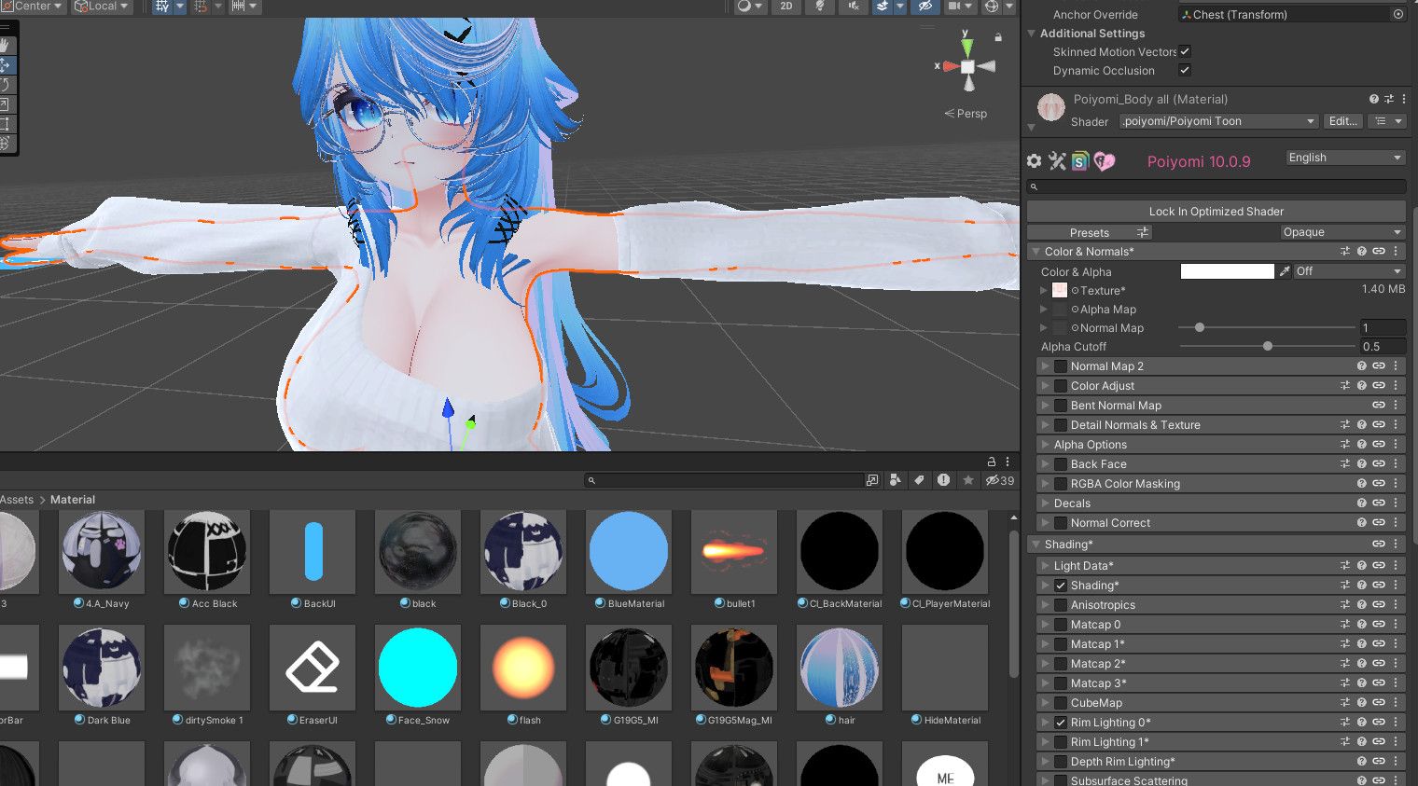This screenshot has height=786, width=1418.
Task: Open the shading draw mode dropdown
Action: pyautogui.click(x=749, y=7)
